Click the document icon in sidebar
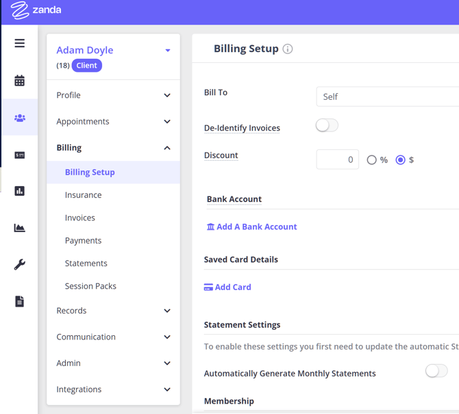The image size is (459, 414). click(19, 301)
